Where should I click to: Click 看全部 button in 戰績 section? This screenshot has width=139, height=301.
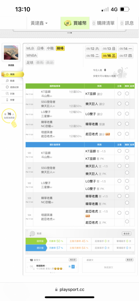(127, 234)
